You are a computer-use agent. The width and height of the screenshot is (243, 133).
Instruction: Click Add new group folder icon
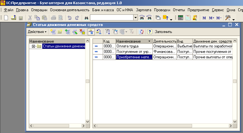point(60,32)
